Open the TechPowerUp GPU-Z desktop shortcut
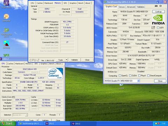The image size is (168, 126). [6, 32]
